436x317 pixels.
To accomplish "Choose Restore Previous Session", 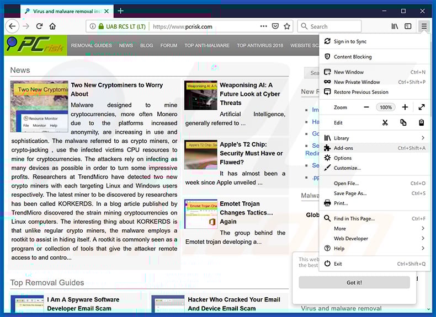I will [374, 92].
